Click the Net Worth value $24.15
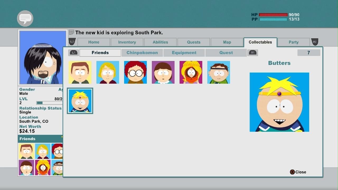Viewport: 338px width, 190px height. 27,131
